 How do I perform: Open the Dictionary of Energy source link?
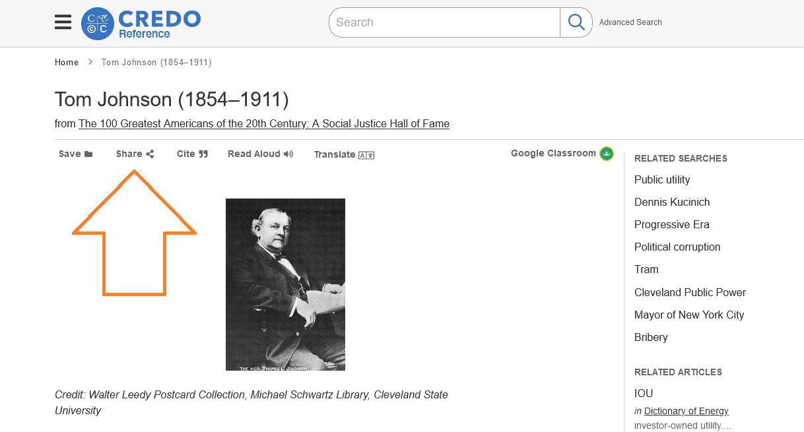click(x=687, y=411)
